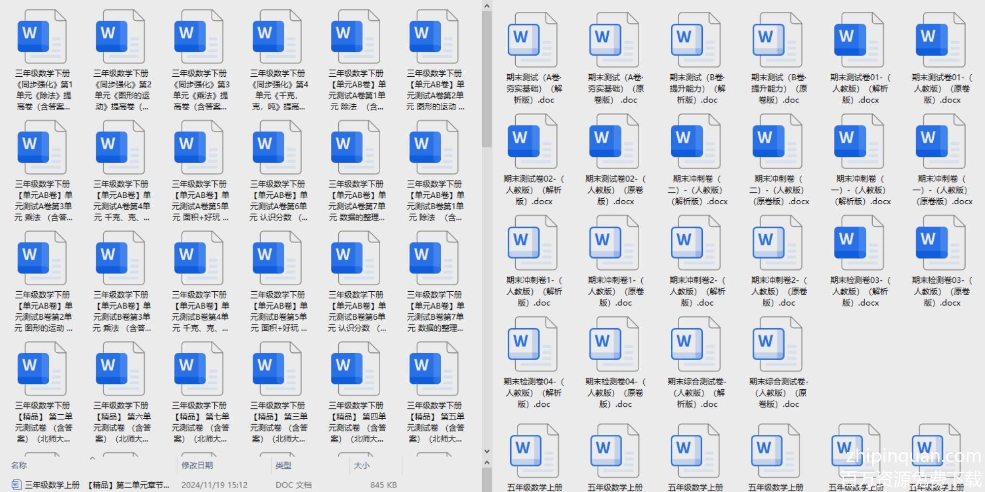Click the scroll-down arrow of icon grid pane

[x=487, y=451]
